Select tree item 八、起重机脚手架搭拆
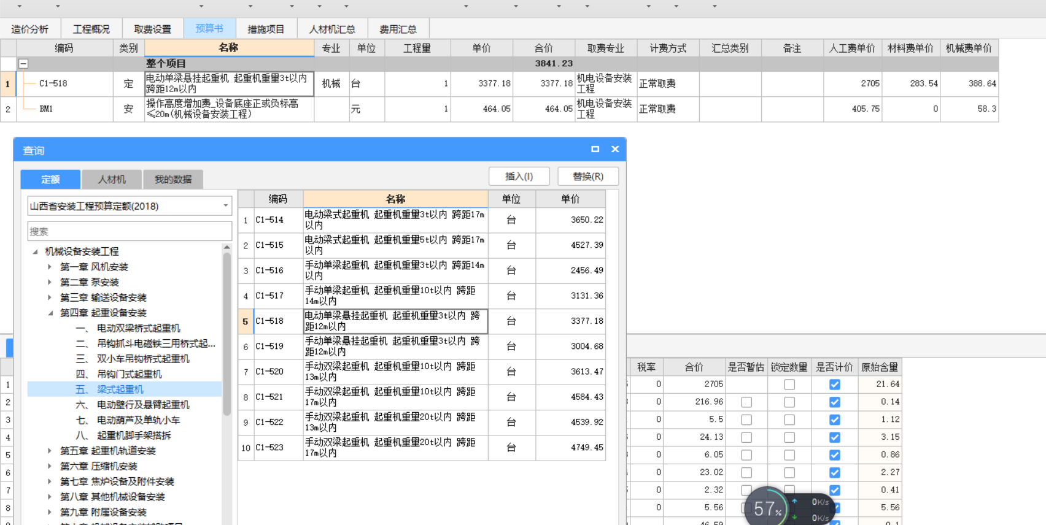Image resolution: width=1046 pixels, height=525 pixels. coord(123,435)
